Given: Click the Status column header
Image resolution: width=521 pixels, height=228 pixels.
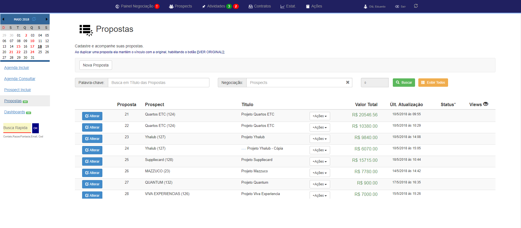Looking at the screenshot, I should 448,104.
